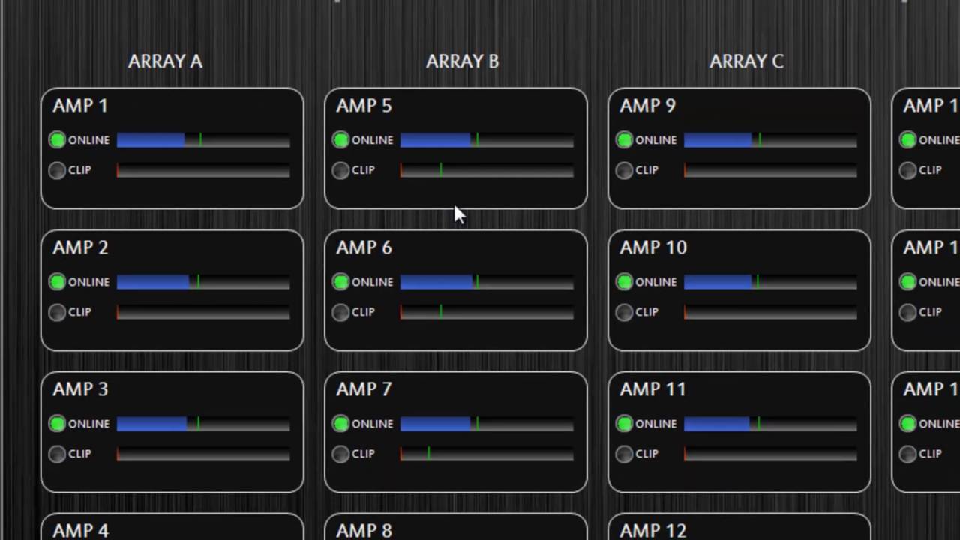Image resolution: width=960 pixels, height=540 pixels.
Task: Click the AMP 5 online status LED
Action: pyautogui.click(x=341, y=140)
